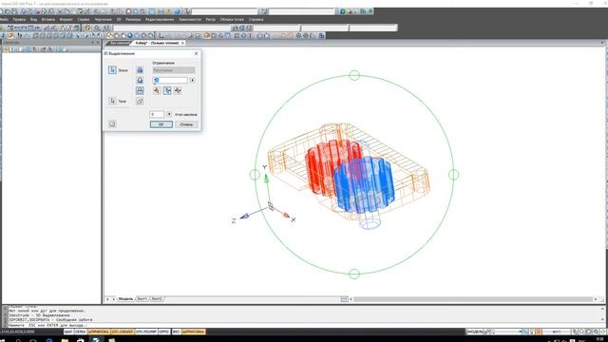Click the preview icon at the extrusion dialog's bottom-left

(112, 124)
